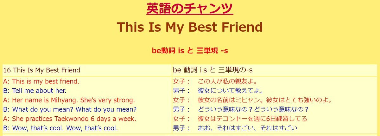Click the line 'Wow, that's cool.'
Image resolution: width=380 pixels, height=136 pixels.
point(60,128)
